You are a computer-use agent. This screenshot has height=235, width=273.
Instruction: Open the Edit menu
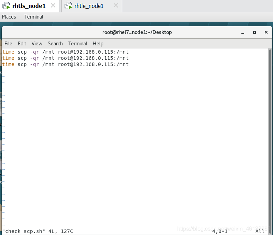point(22,44)
